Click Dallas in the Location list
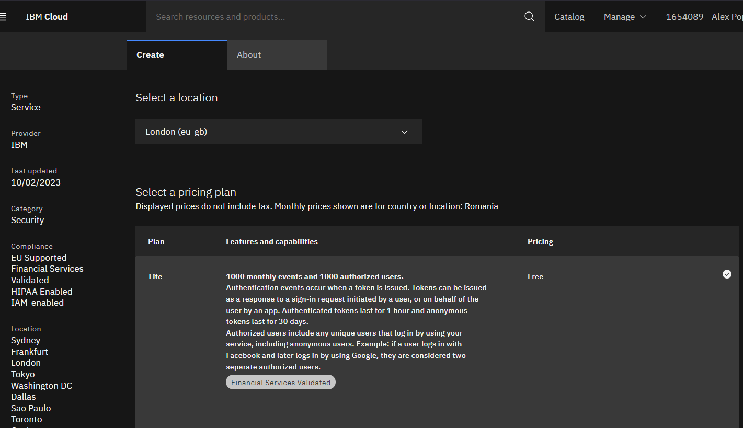The height and width of the screenshot is (428, 743). (24, 397)
